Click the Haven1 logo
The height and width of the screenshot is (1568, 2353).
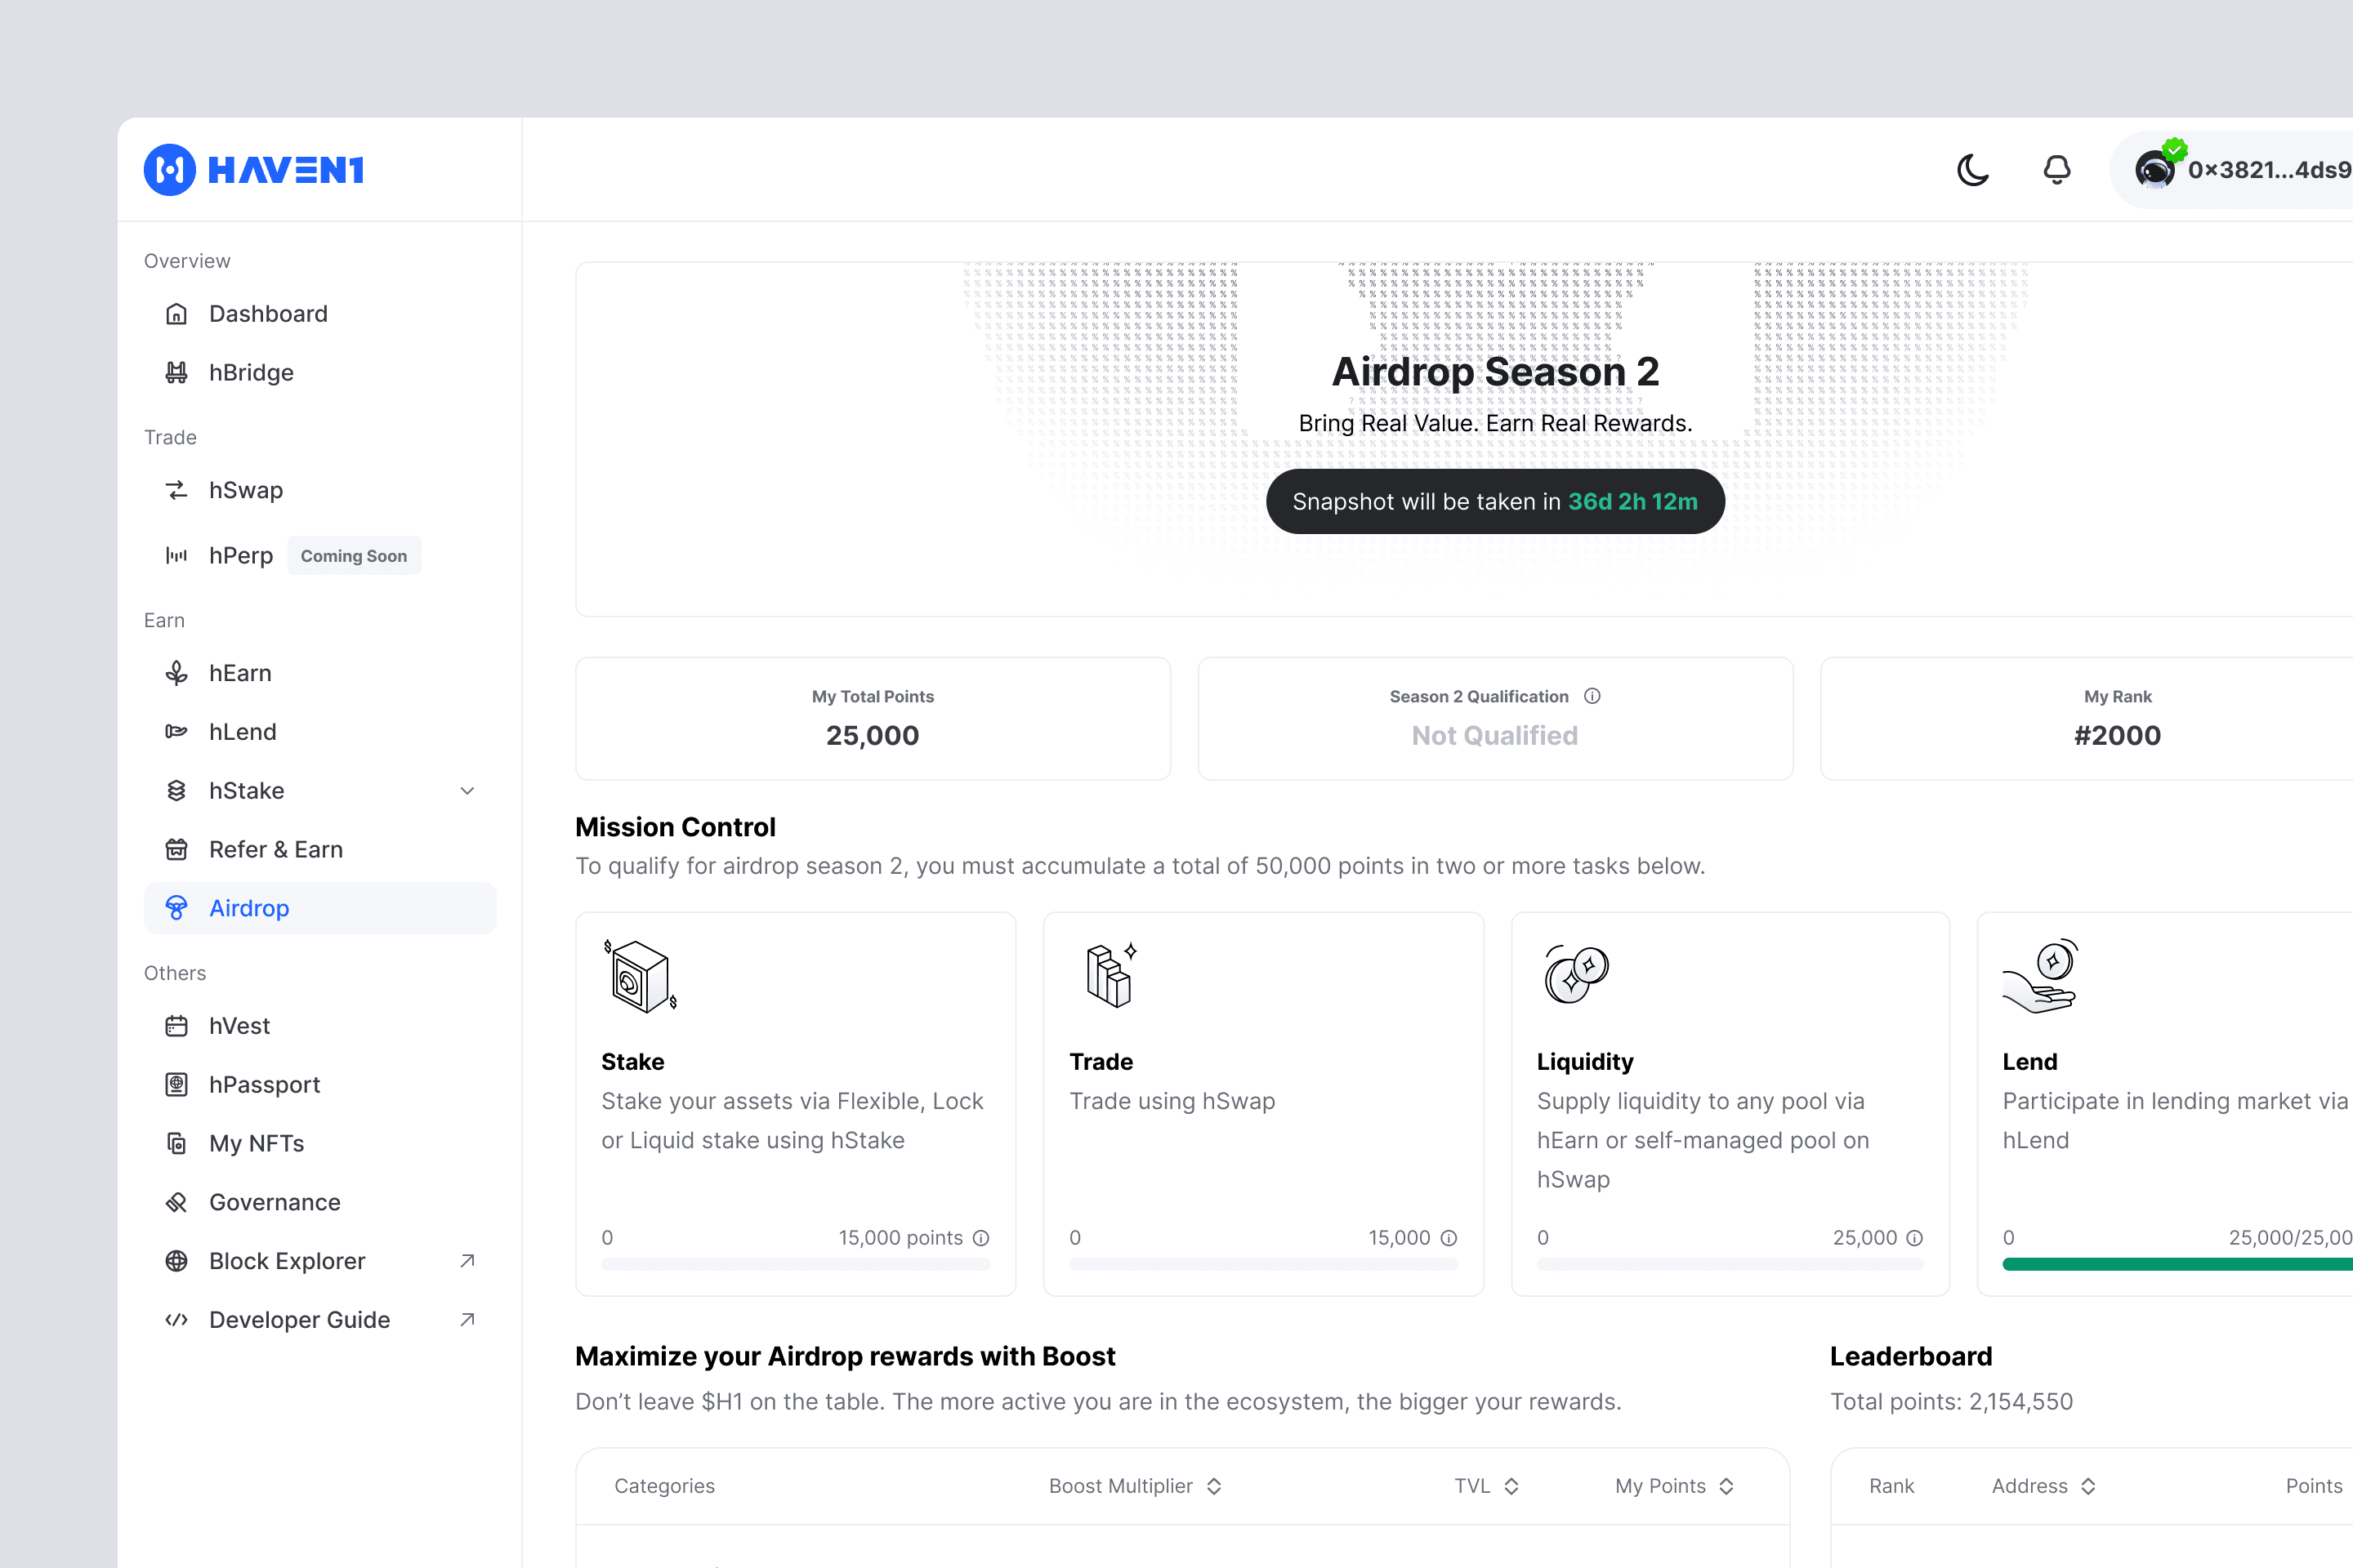pyautogui.click(x=254, y=170)
